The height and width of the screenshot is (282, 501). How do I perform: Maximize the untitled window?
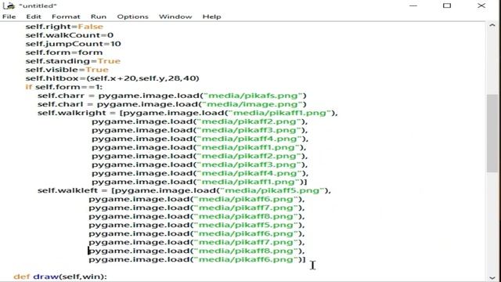click(447, 5)
